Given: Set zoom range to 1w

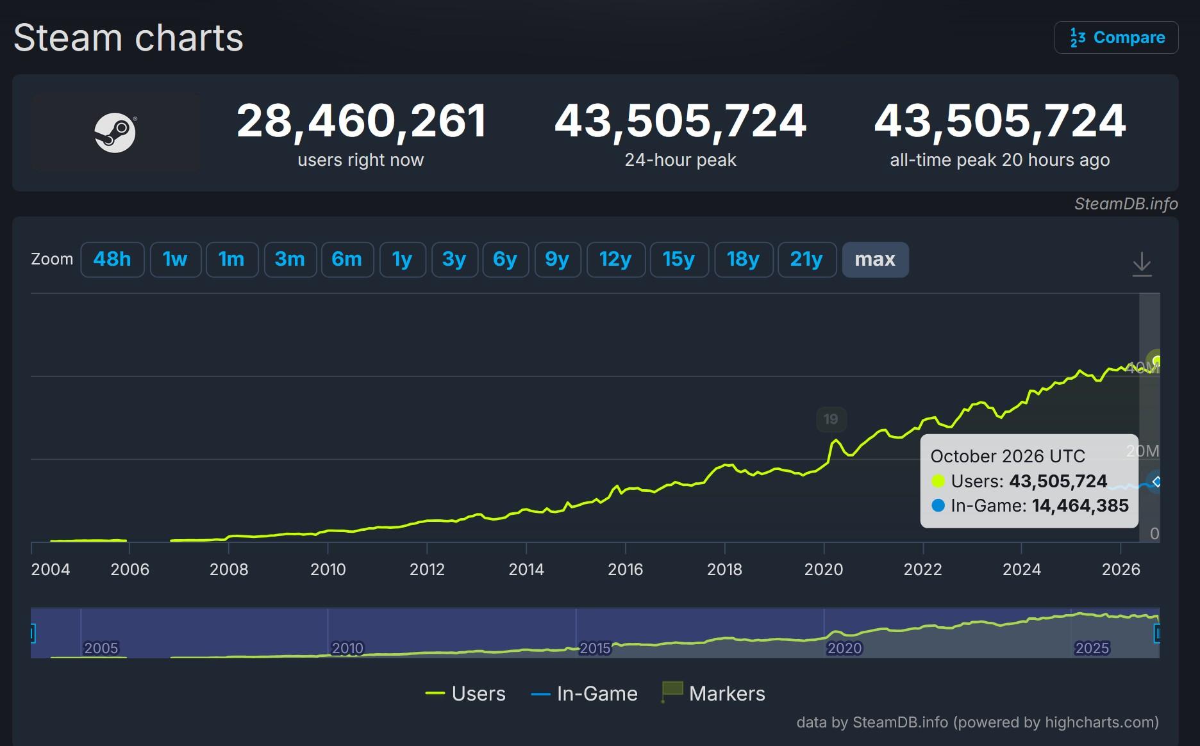Looking at the screenshot, I should [x=175, y=259].
